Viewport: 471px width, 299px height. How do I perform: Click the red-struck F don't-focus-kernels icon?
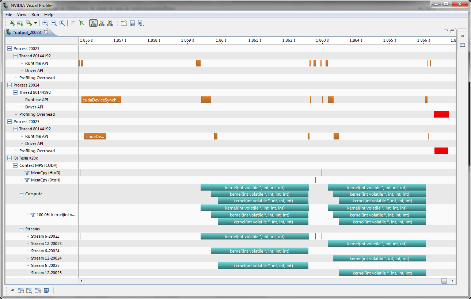point(81,23)
